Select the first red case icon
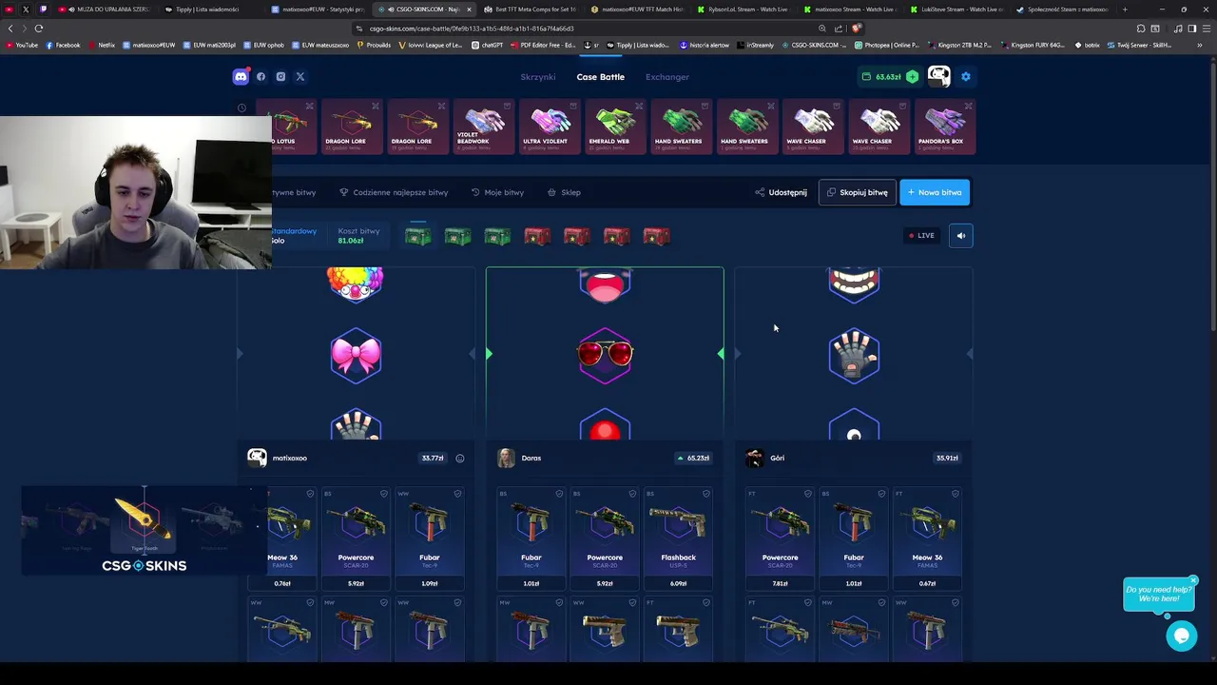The height and width of the screenshot is (685, 1217). tap(537, 236)
